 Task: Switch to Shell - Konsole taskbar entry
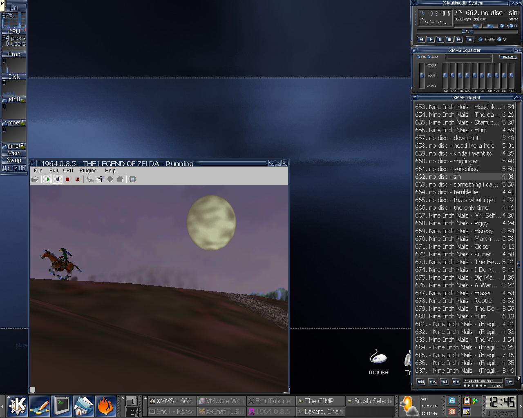point(172,411)
